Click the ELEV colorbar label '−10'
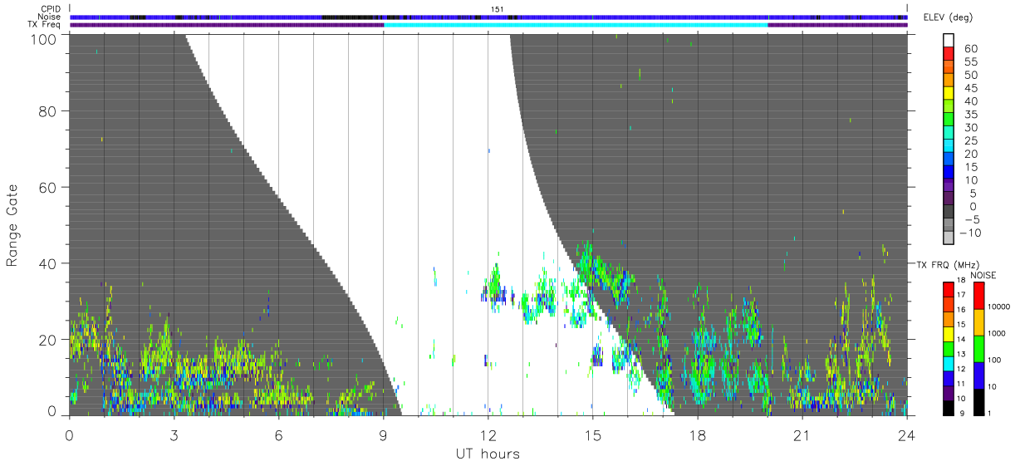 tap(972, 233)
